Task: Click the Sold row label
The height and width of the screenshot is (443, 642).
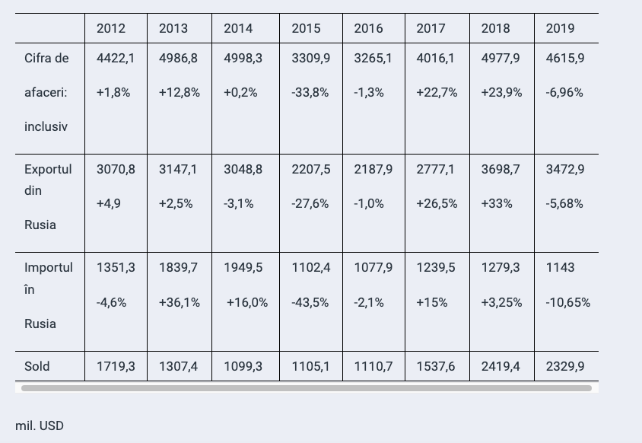Action: point(37,366)
